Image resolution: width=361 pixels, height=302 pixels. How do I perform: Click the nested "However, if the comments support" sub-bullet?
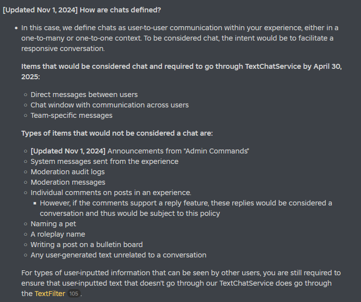186,208
